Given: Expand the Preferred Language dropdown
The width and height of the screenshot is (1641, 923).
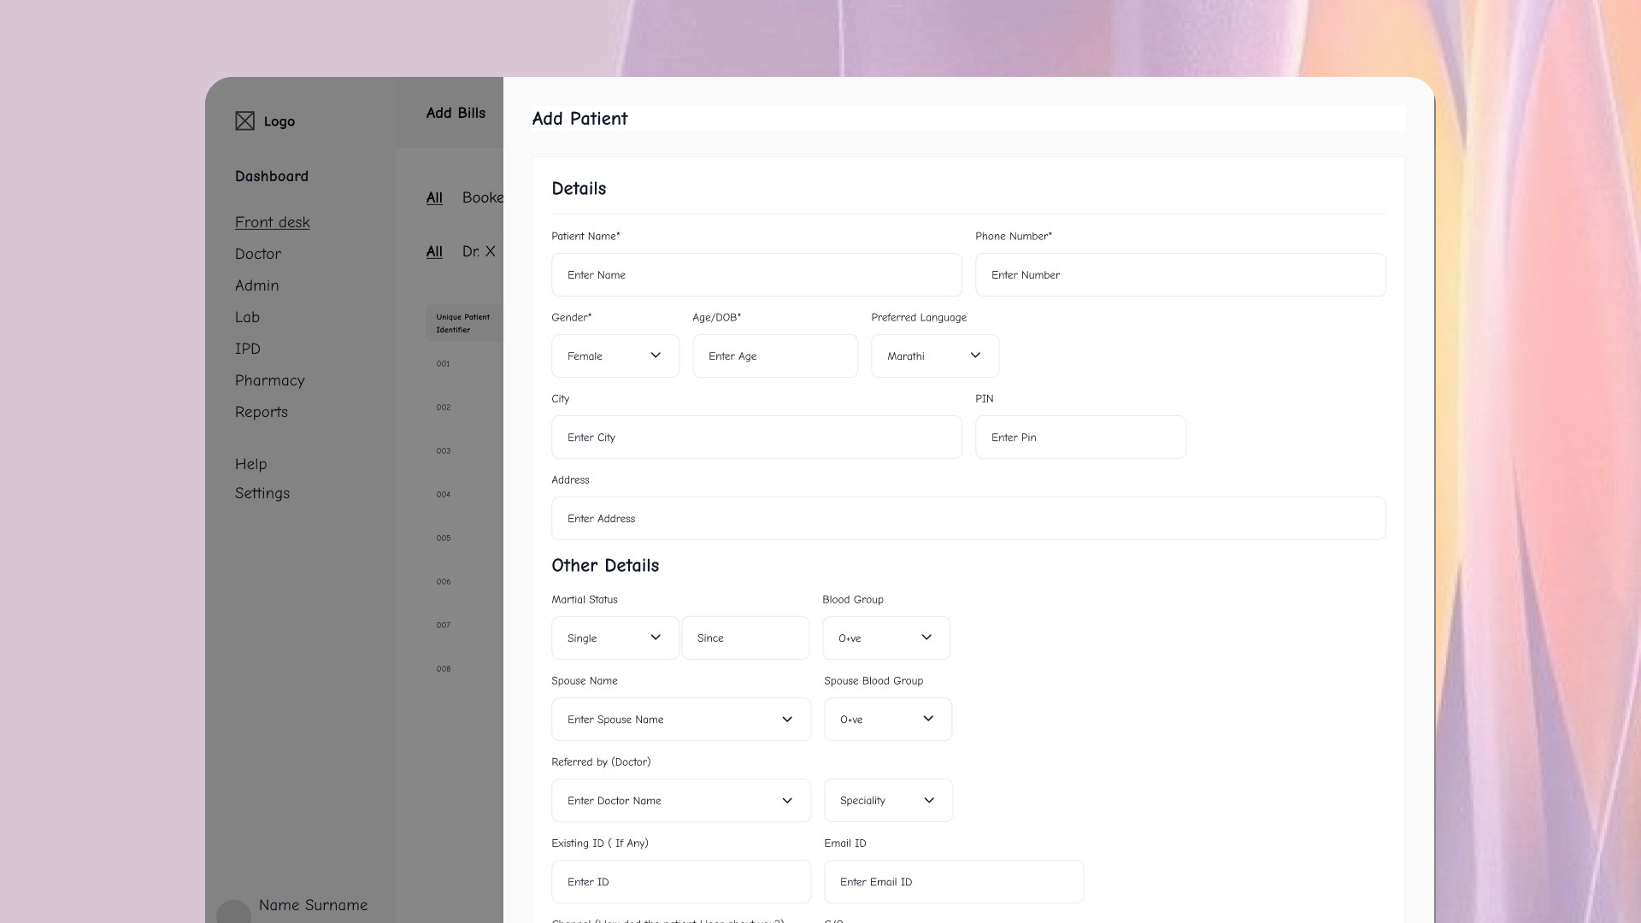Looking at the screenshot, I should click(934, 356).
